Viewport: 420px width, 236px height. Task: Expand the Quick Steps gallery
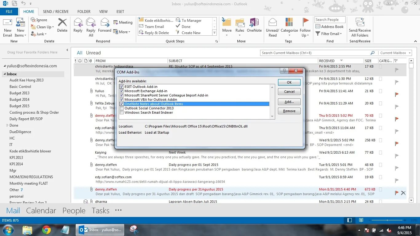click(214, 33)
